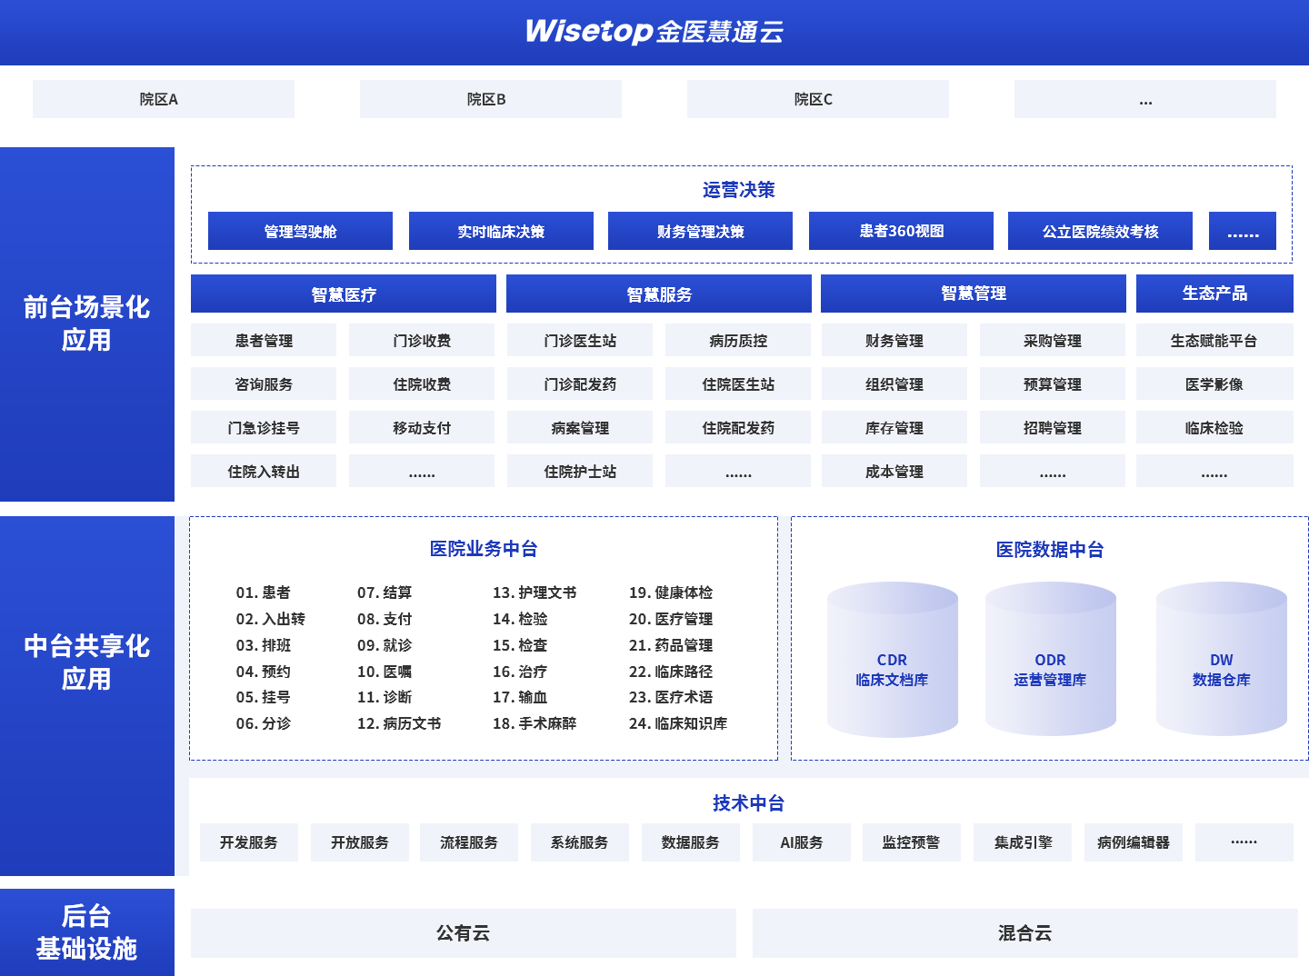The height and width of the screenshot is (976, 1309).
Task: Select the 院区B campus box
Action: (491, 99)
